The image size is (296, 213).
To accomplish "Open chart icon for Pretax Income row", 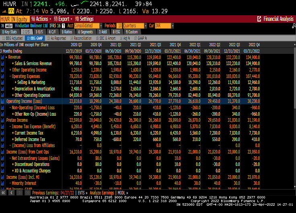I will pyautogui.click(x=2, y=120).
